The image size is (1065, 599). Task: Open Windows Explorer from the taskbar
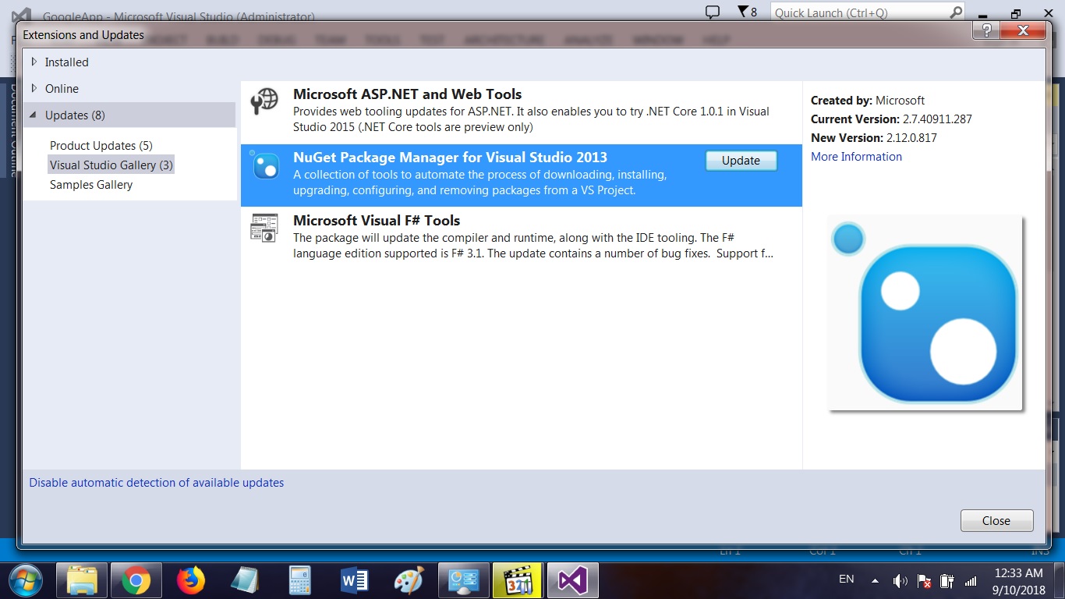pyautogui.click(x=81, y=580)
